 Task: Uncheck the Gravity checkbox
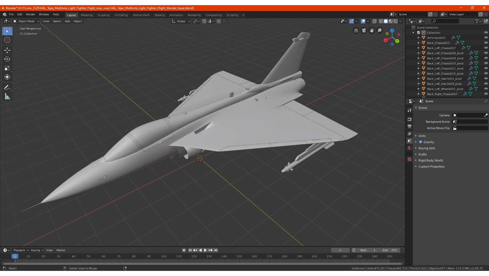coord(421,142)
